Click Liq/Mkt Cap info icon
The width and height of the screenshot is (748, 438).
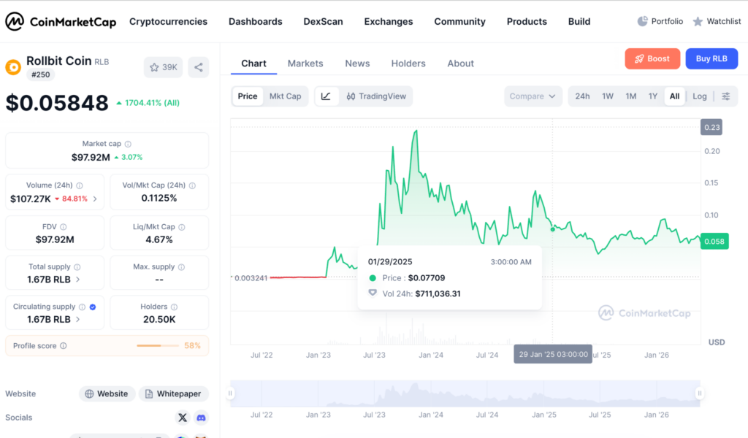pyautogui.click(x=182, y=227)
